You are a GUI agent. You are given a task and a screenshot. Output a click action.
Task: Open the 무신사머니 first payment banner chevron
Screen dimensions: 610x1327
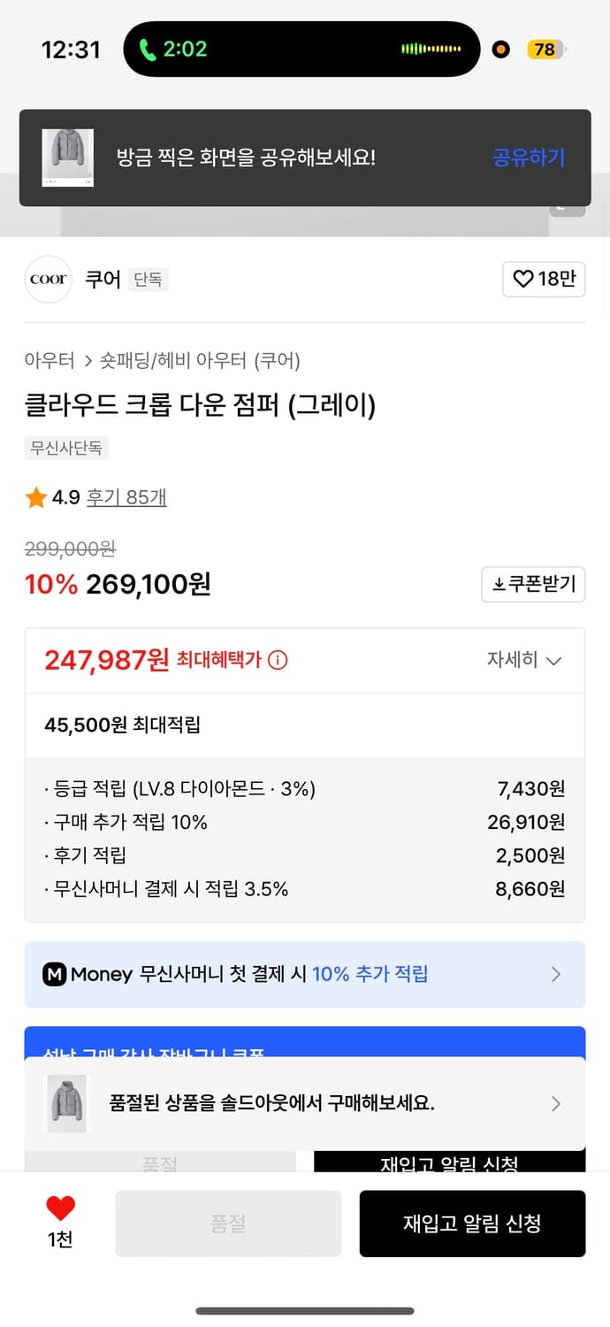pyautogui.click(x=556, y=974)
